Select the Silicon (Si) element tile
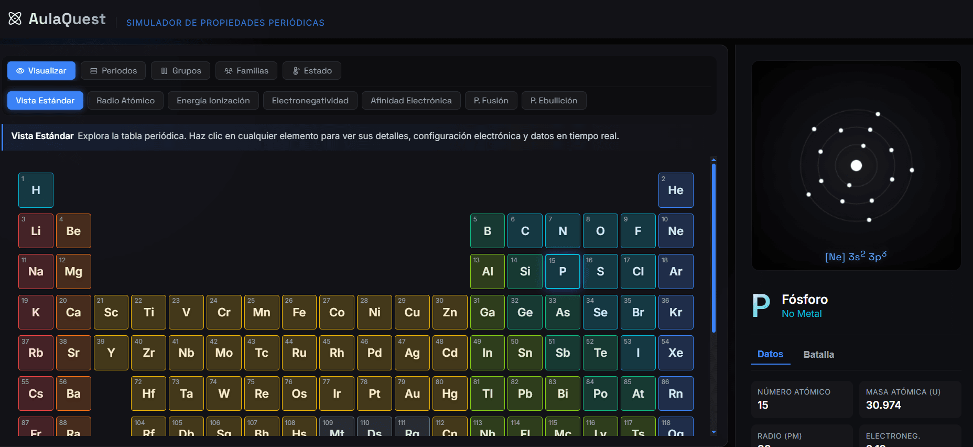973x447 pixels. pos(525,271)
